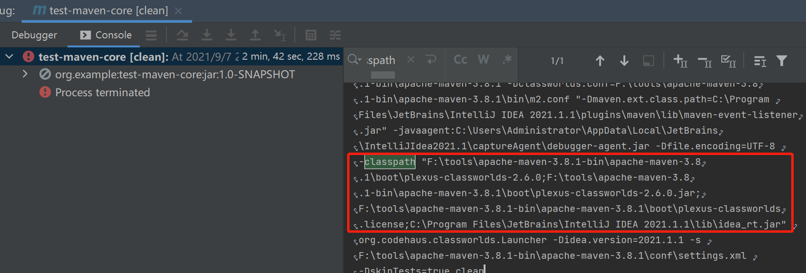Click the Force Step Into icon
The image size is (806, 273).
point(231,35)
